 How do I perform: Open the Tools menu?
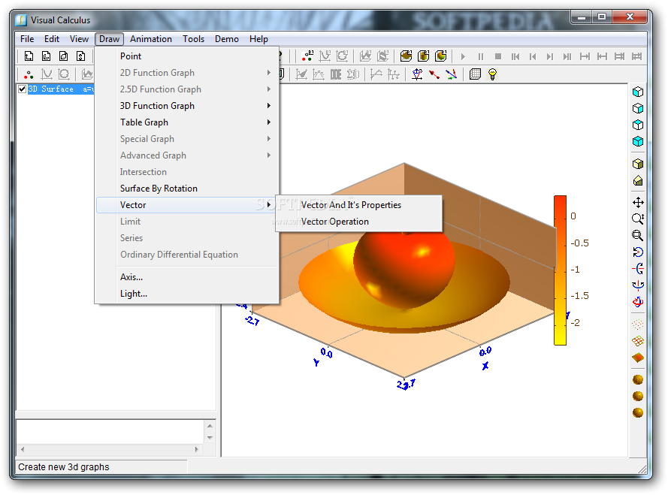point(193,39)
